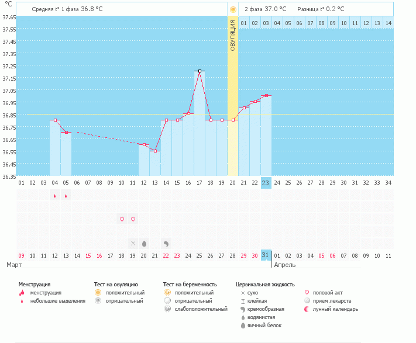This screenshot has height=343, width=416.
Task: Select the watery fluid drop on March 20
Action: pos(144,243)
